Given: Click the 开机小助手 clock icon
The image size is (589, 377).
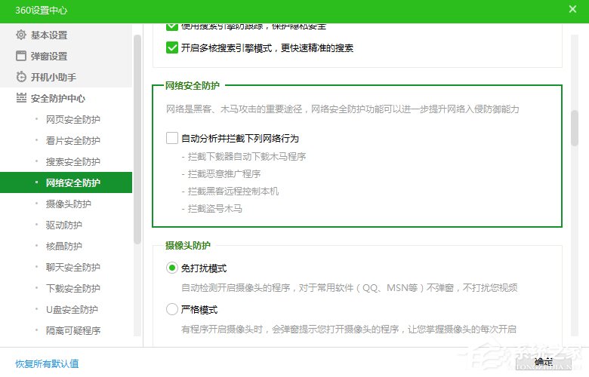Looking at the screenshot, I should tap(21, 78).
